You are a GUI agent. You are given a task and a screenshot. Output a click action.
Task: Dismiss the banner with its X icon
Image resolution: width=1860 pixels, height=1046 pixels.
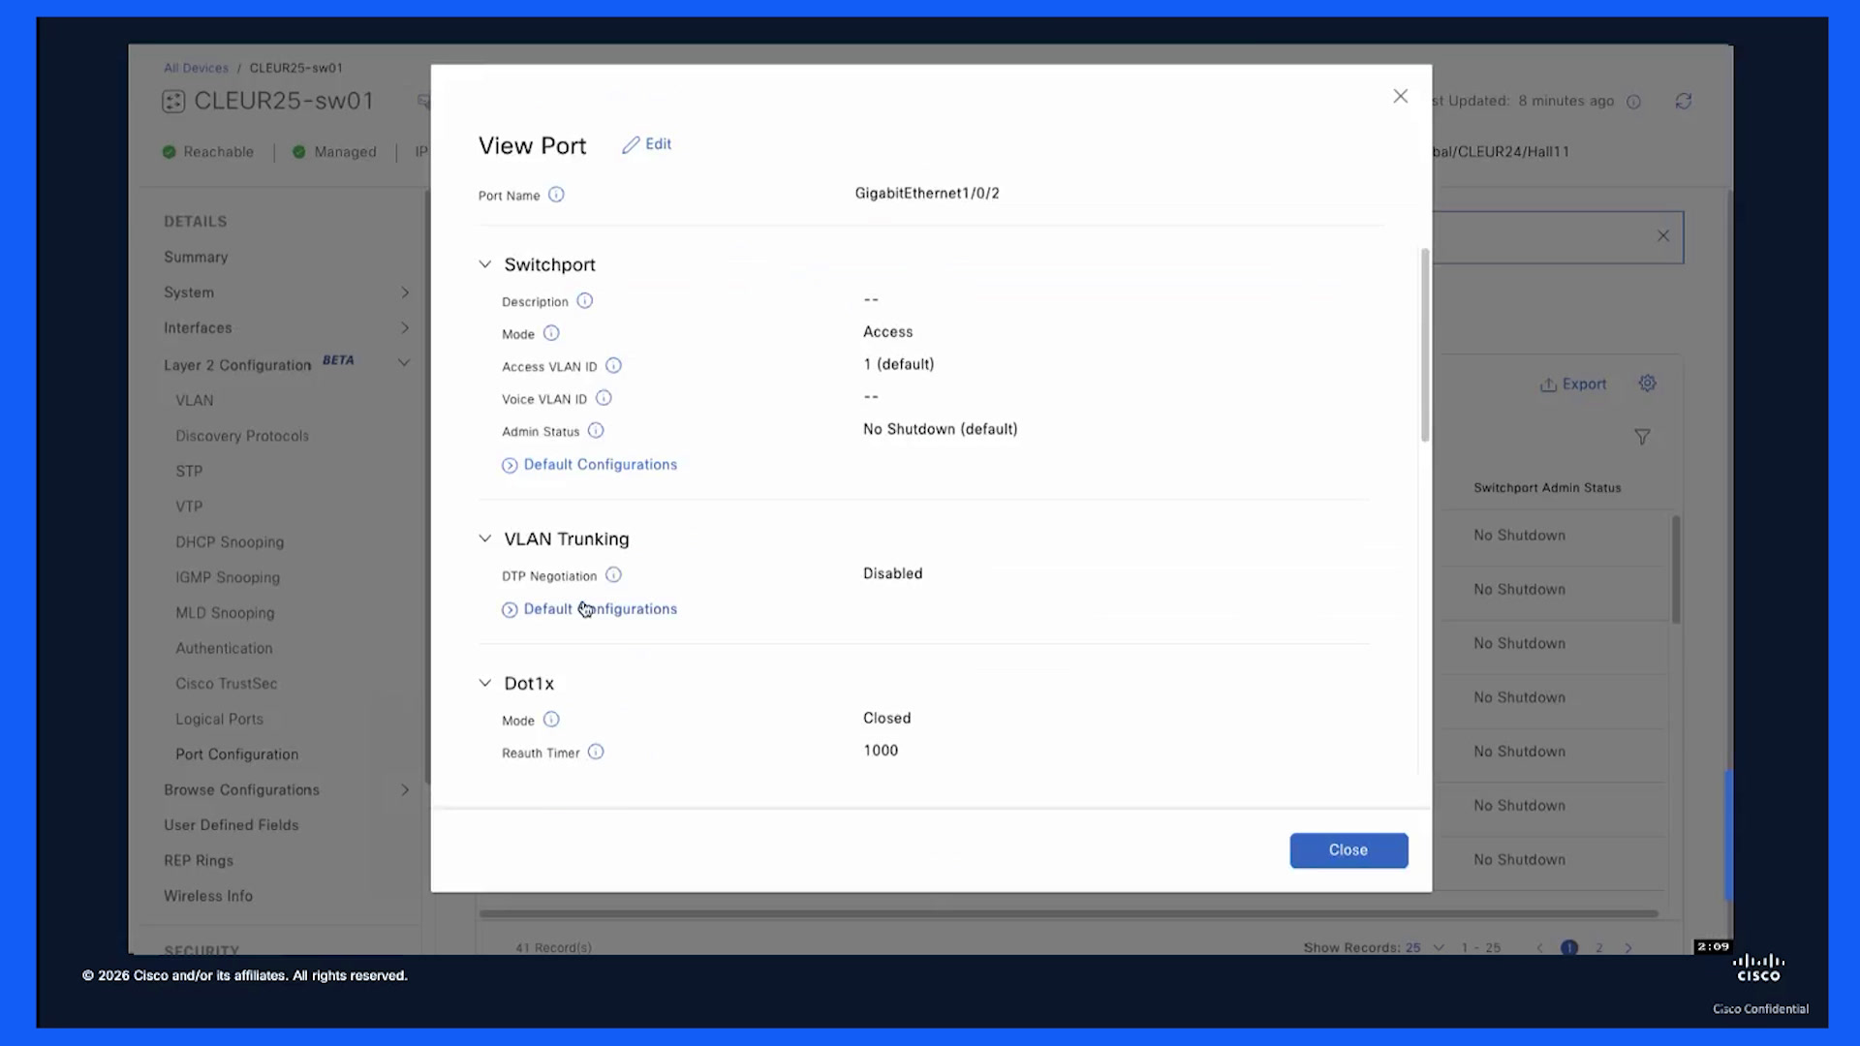[1663, 235]
